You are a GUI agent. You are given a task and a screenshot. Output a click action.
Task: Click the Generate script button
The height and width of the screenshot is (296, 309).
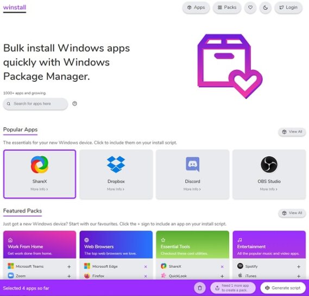coord(283,288)
